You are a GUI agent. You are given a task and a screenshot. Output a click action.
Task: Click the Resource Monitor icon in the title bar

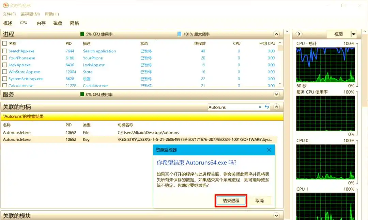coord(5,5)
